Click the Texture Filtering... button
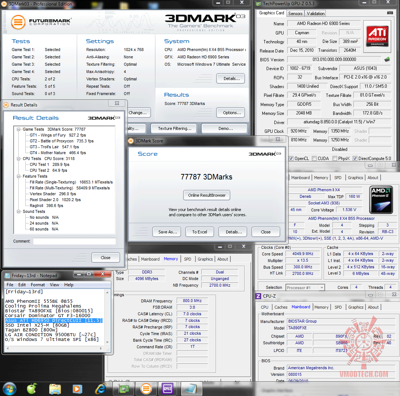 (174, 129)
